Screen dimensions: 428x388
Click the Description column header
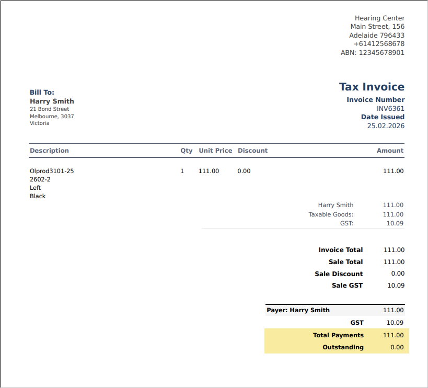click(49, 151)
